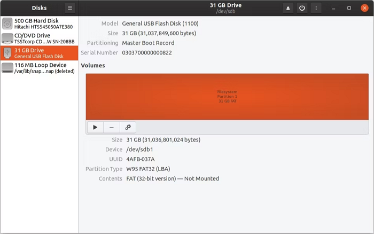This screenshot has width=374, height=234.
Task: Select the orange Partition 1 volume block
Action: pos(227,97)
